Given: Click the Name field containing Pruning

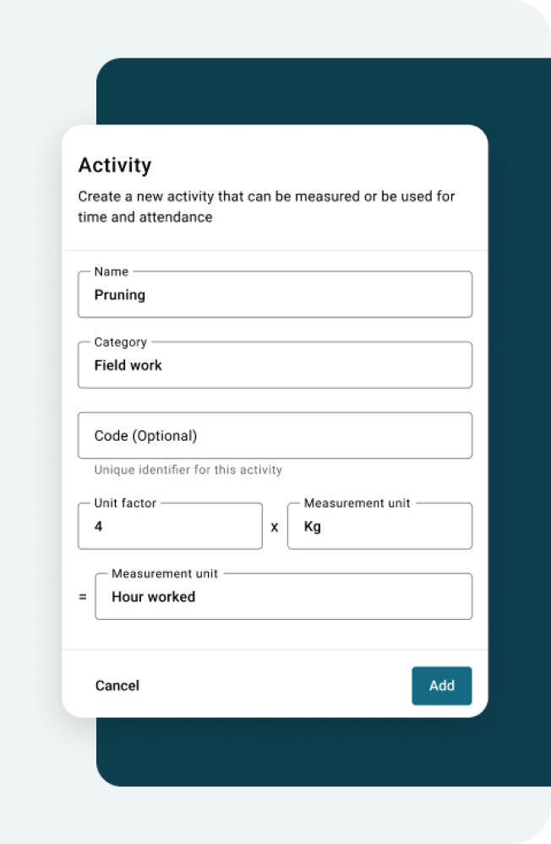Looking at the screenshot, I should pyautogui.click(x=275, y=295).
